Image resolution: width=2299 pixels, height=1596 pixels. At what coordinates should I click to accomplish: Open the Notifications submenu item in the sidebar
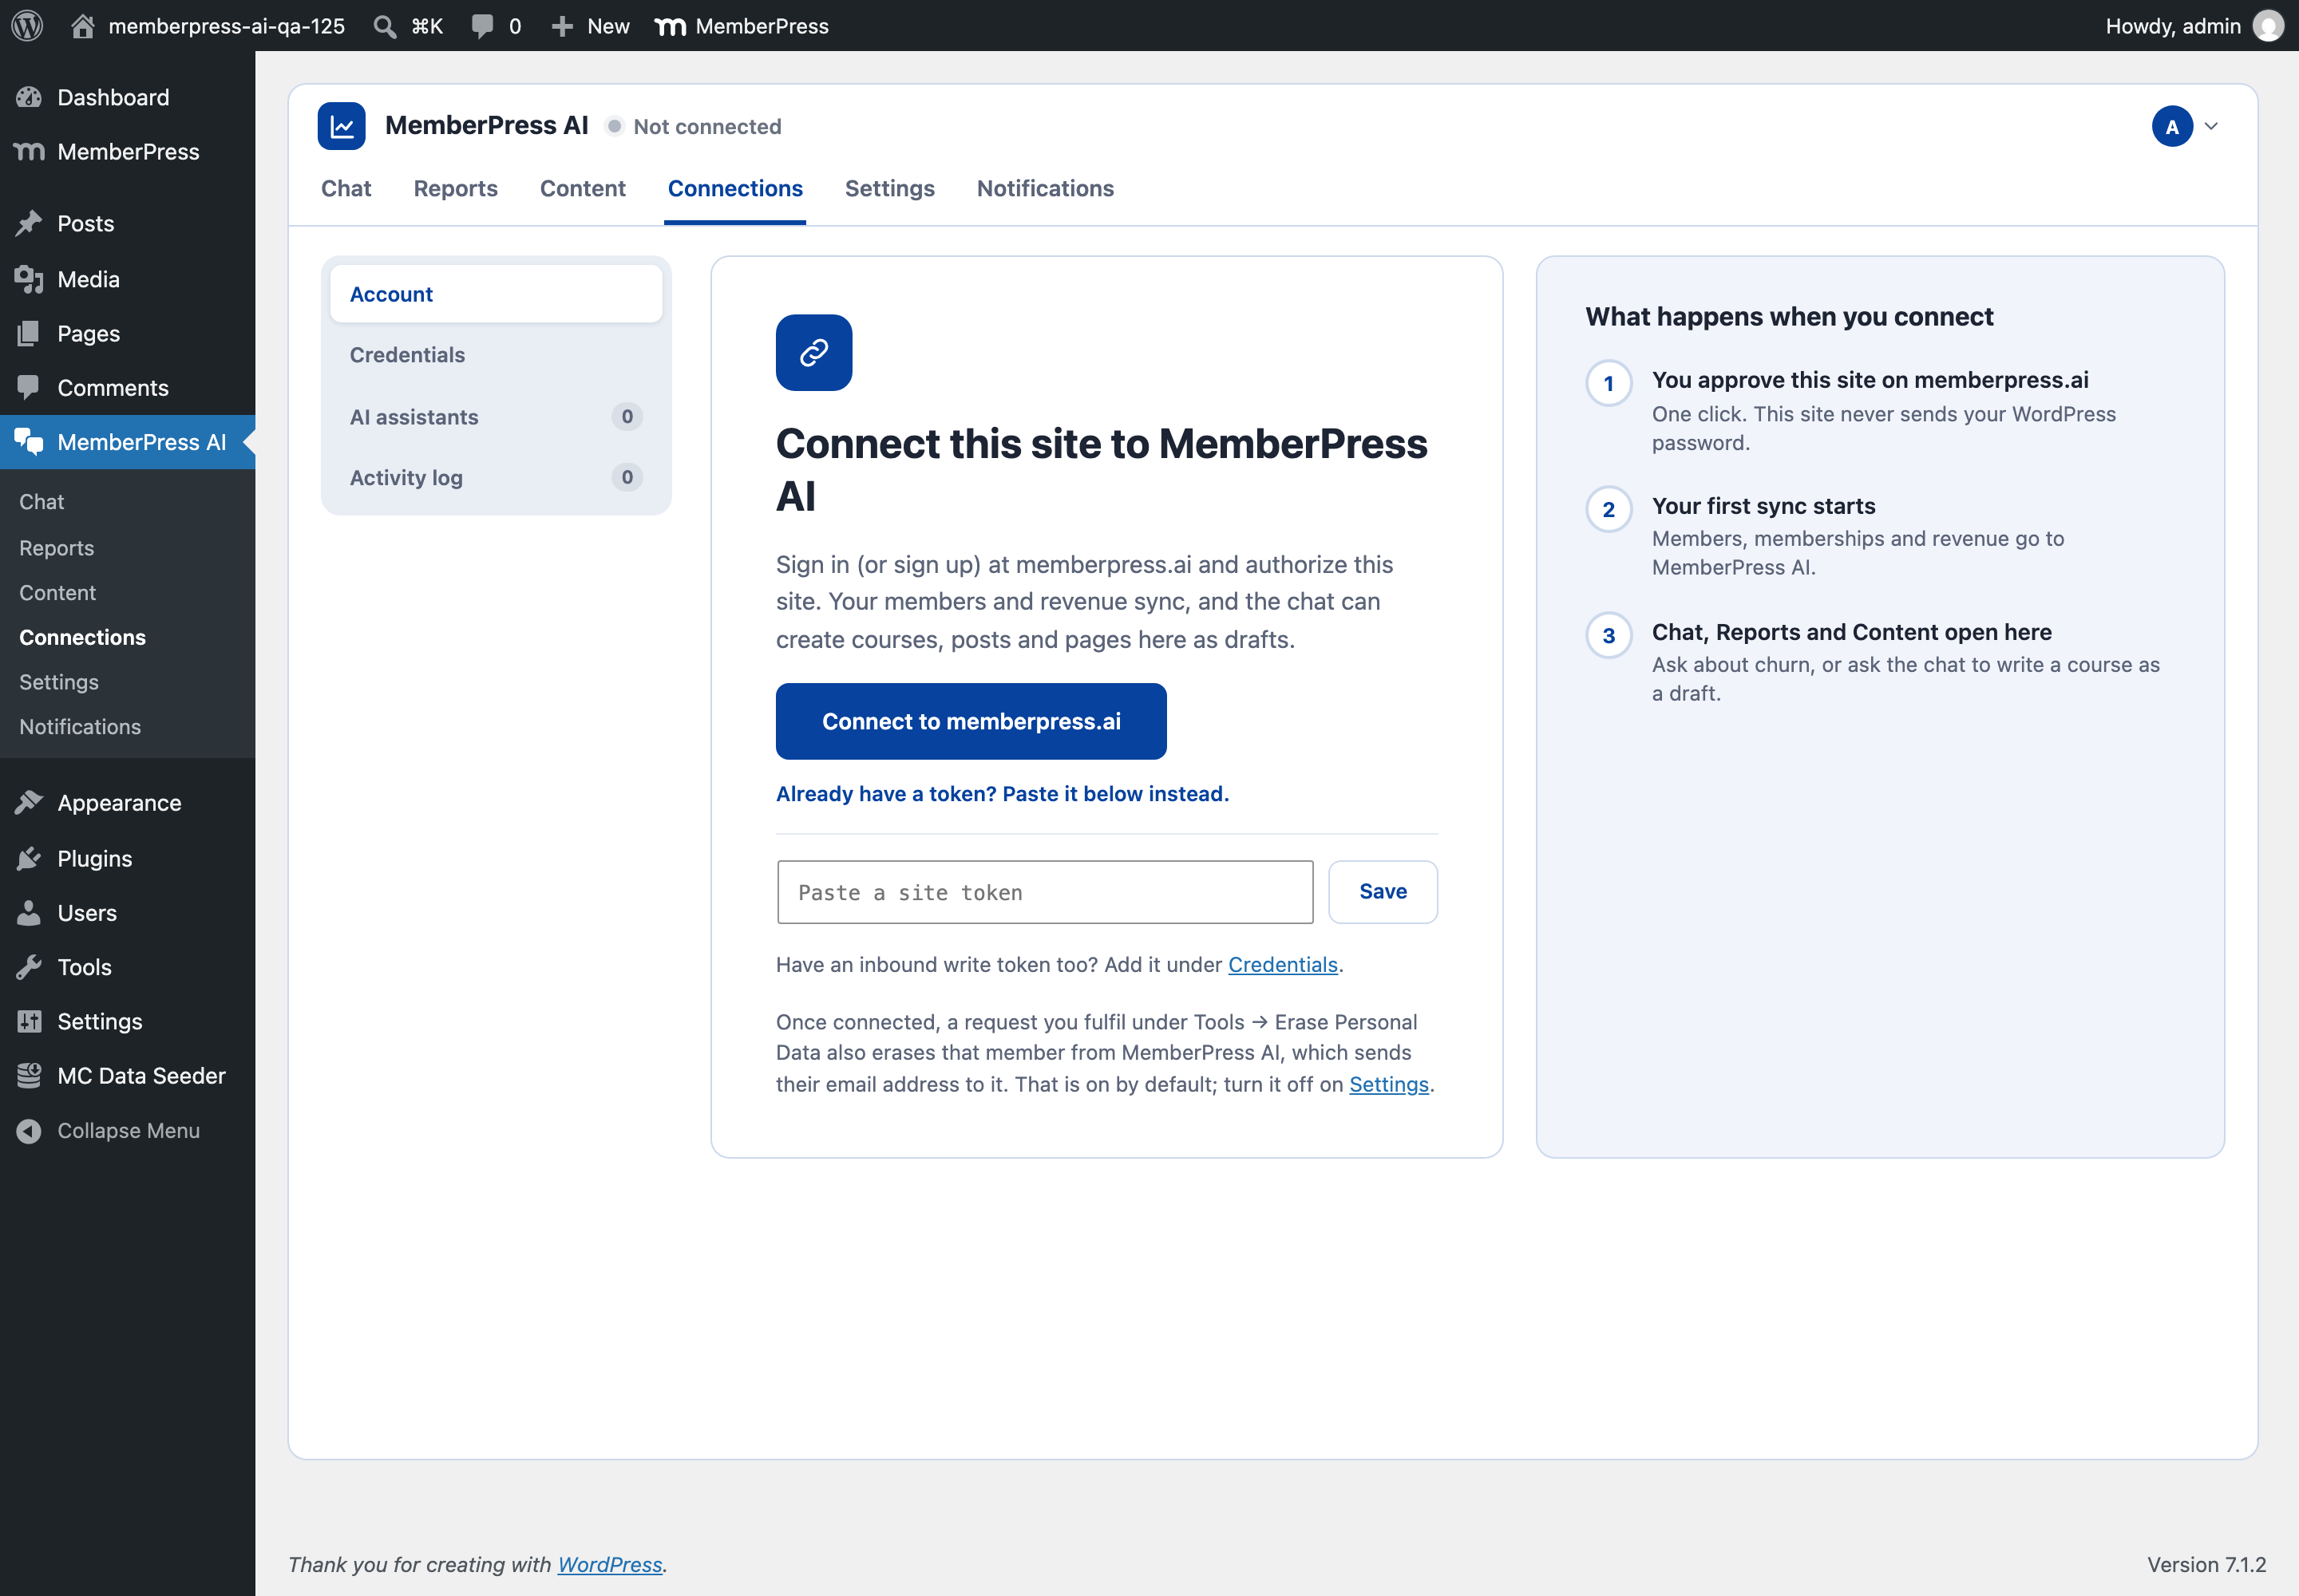pos(80,727)
